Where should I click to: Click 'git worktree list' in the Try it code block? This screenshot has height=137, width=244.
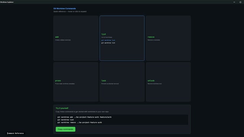[x=66, y=120]
